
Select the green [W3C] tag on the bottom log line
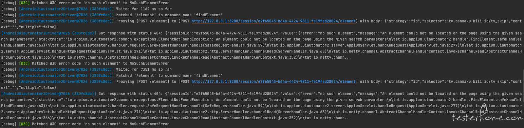[x=24, y=124]
